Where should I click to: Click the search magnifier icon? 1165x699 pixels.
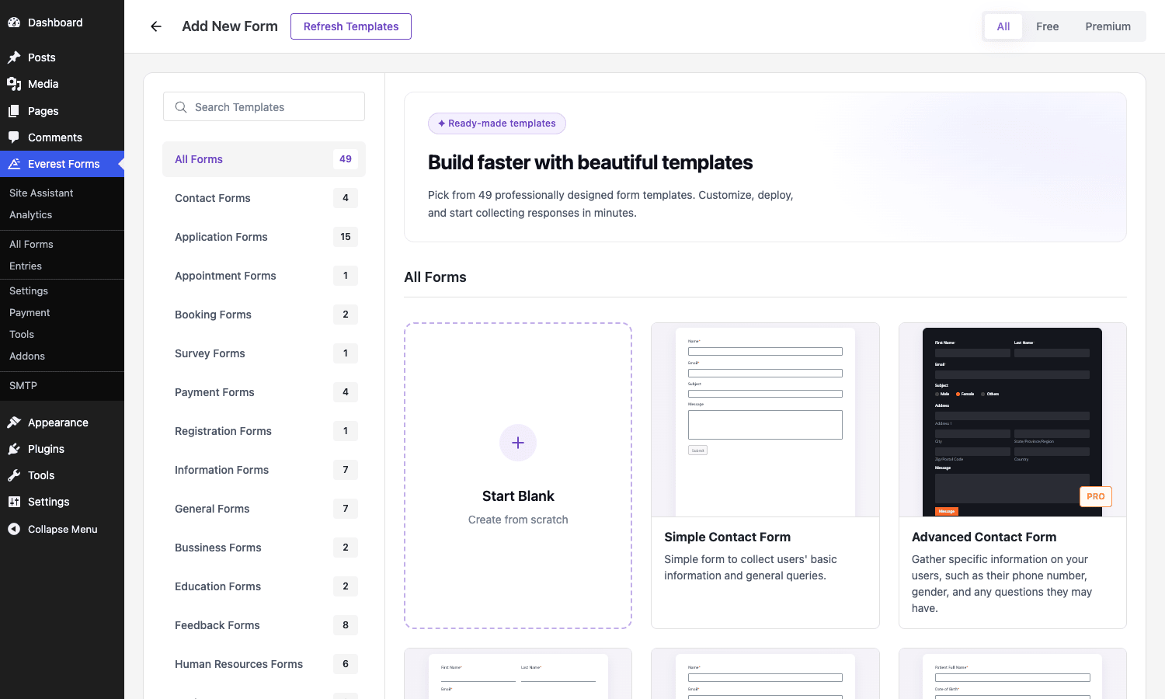[x=181, y=107]
